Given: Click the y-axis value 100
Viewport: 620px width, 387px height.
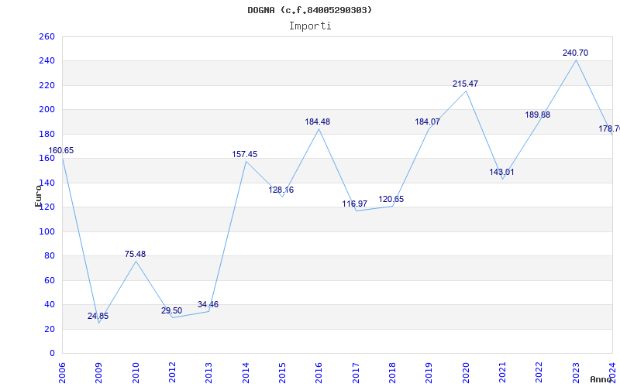Looking at the screenshot, I should pos(46,231).
